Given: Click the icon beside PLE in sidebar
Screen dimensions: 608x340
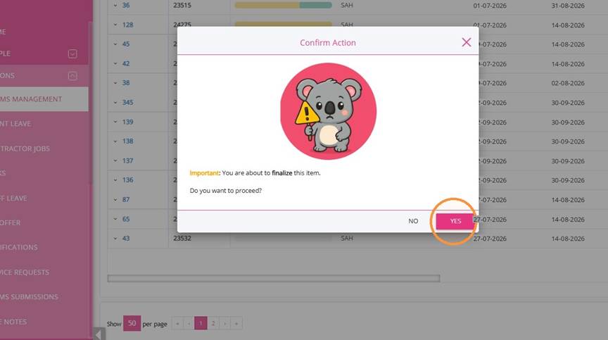Looking at the screenshot, I should coord(72,53).
